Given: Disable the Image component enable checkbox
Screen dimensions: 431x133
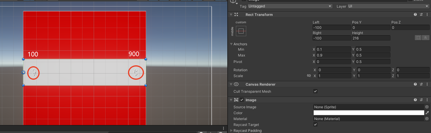Looking at the screenshot, I should tap(242, 100).
